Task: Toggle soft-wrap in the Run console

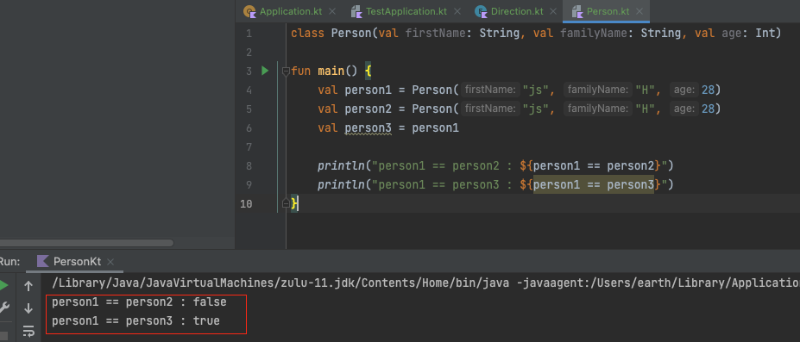Action: pyautogui.click(x=28, y=331)
